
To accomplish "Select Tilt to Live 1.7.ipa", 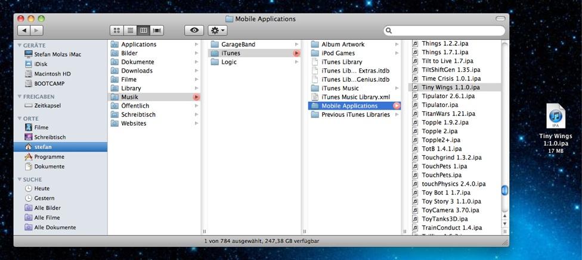I will 454,61.
